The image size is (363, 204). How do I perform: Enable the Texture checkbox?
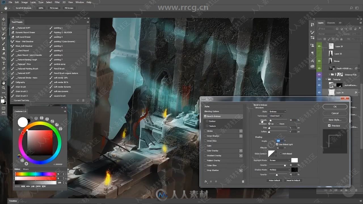coord(207,126)
